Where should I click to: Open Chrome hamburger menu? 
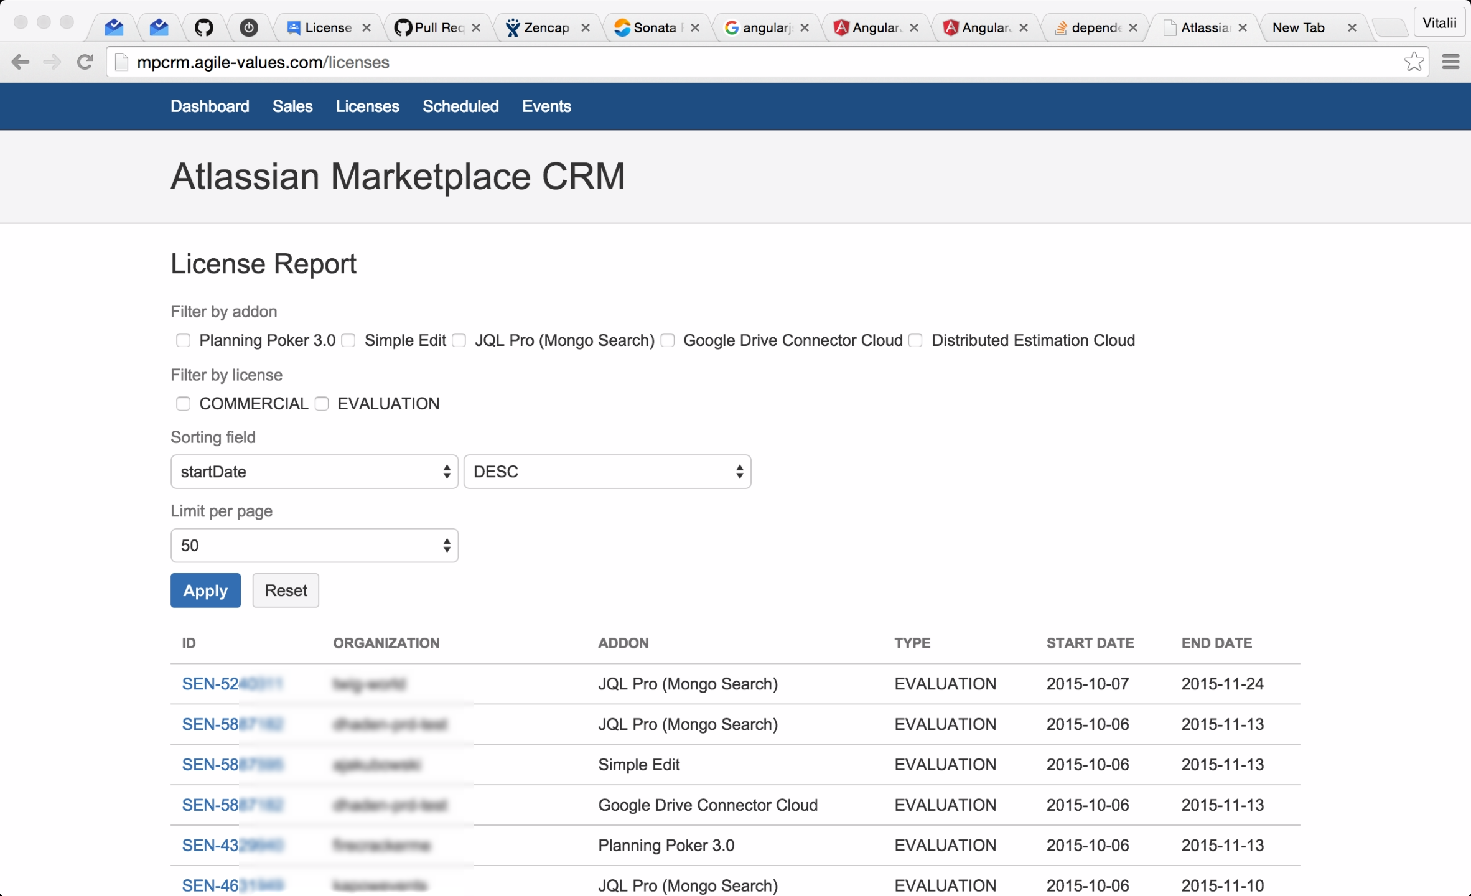pos(1450,62)
